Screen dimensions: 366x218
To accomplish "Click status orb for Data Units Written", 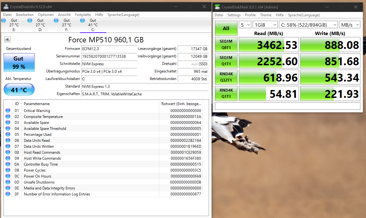I will click(x=8, y=146).
